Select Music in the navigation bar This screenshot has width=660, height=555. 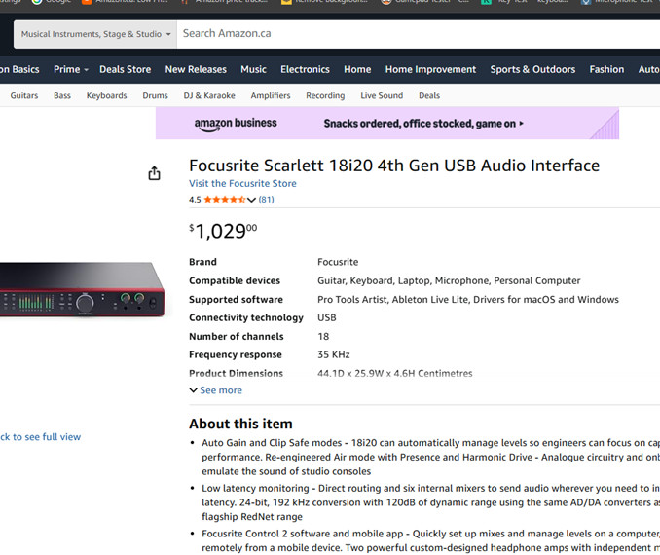(253, 69)
